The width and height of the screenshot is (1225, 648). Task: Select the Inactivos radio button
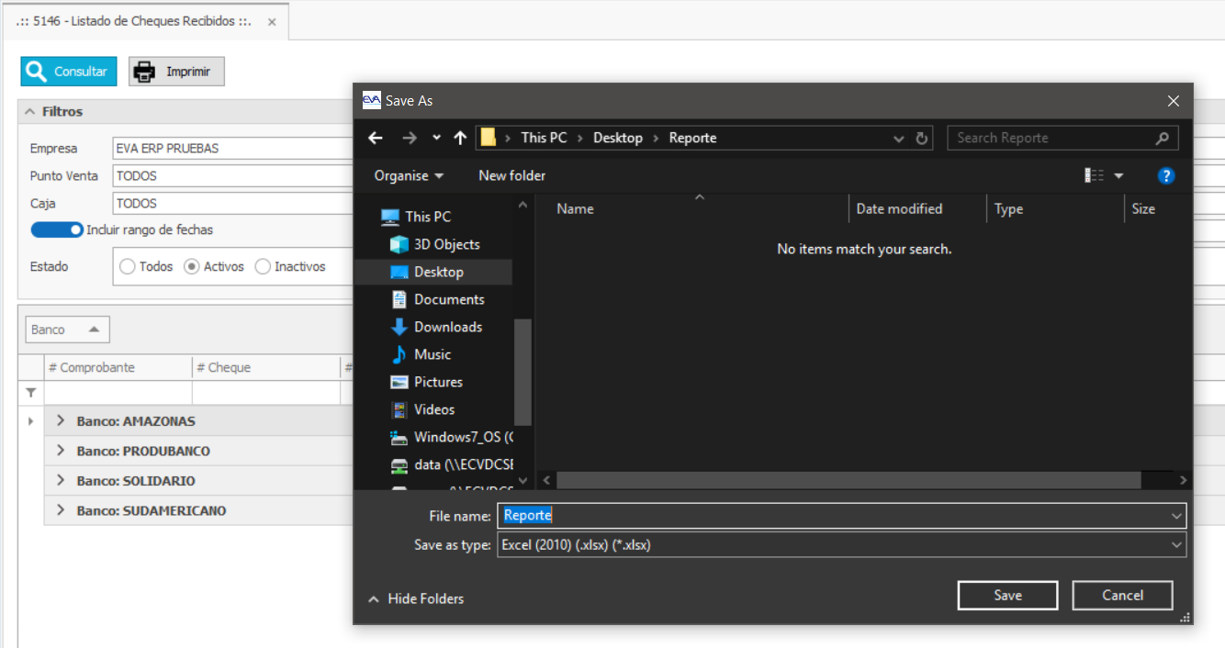pyautogui.click(x=263, y=266)
